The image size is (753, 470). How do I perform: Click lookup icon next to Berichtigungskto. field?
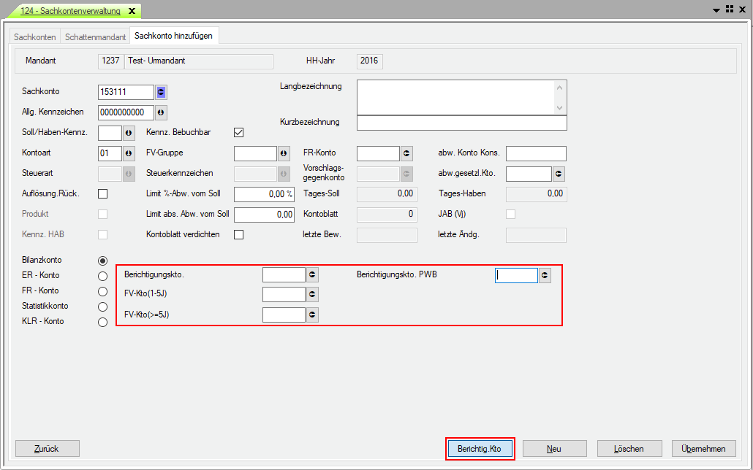click(x=312, y=275)
